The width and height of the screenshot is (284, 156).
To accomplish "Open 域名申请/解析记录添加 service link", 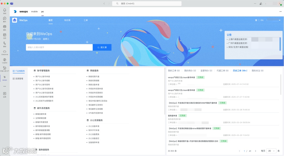I will (x=98, y=101).
